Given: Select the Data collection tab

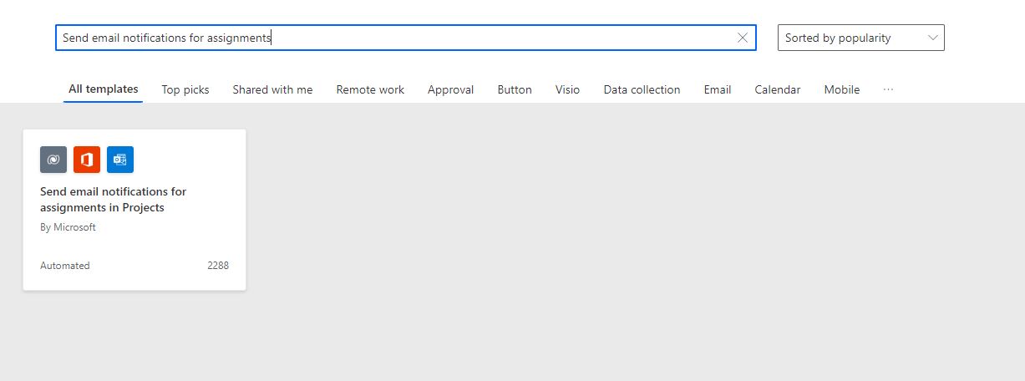Looking at the screenshot, I should click(642, 89).
